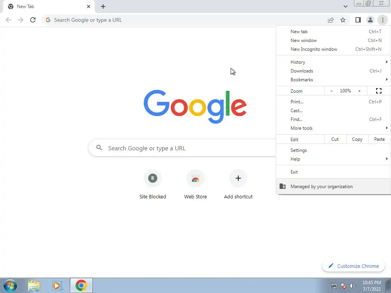The height and width of the screenshot is (293, 391).
Task: Open the side panel icon
Action: pyautogui.click(x=358, y=20)
